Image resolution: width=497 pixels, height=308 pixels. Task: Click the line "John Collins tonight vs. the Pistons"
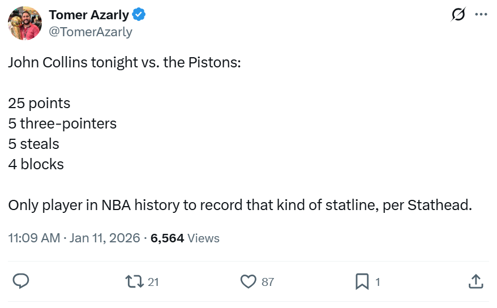[x=125, y=62]
